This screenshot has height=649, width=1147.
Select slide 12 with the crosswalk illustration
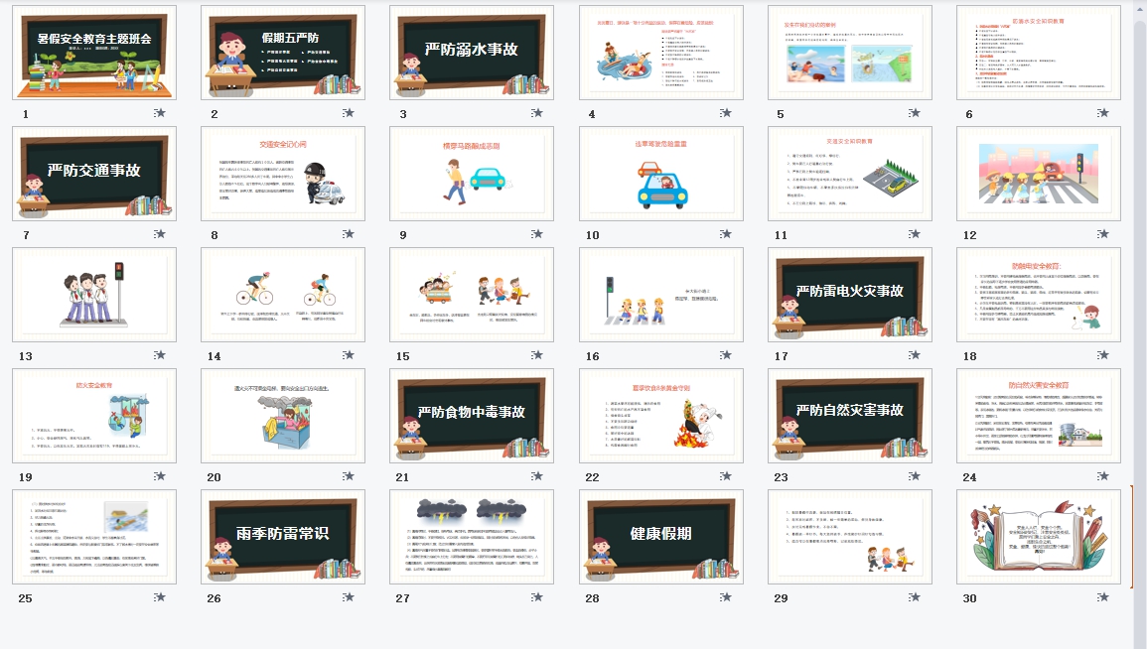tap(1038, 175)
